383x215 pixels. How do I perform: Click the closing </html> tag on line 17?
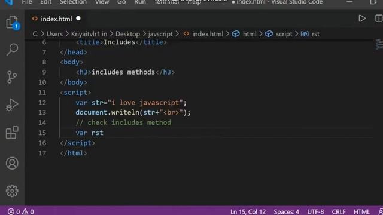pyautogui.click(x=74, y=153)
